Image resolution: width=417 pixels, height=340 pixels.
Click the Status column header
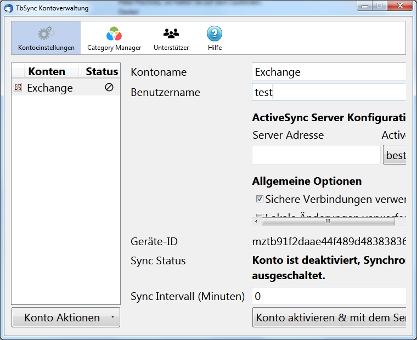coord(102,71)
